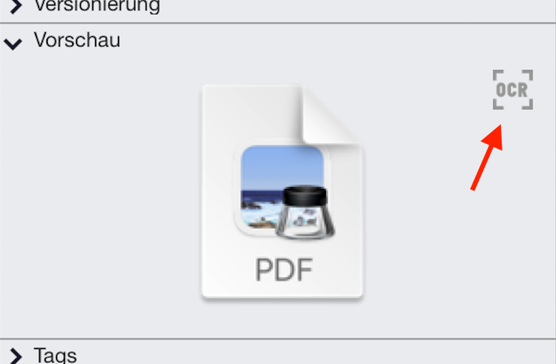Image resolution: width=556 pixels, height=364 pixels.
Task: Expand the Versionierung section chevron
Action: point(16,6)
